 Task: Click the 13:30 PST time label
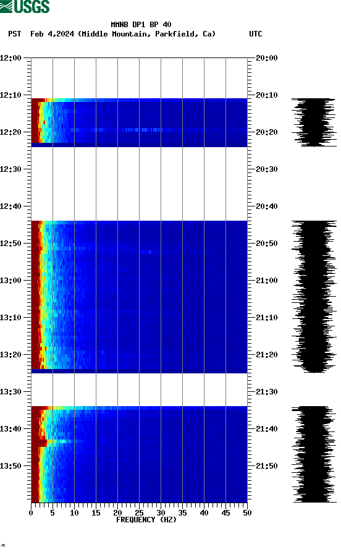click(11, 392)
